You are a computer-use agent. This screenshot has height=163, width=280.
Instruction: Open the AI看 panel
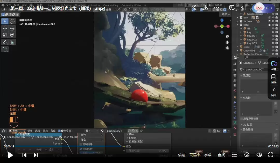point(274,66)
